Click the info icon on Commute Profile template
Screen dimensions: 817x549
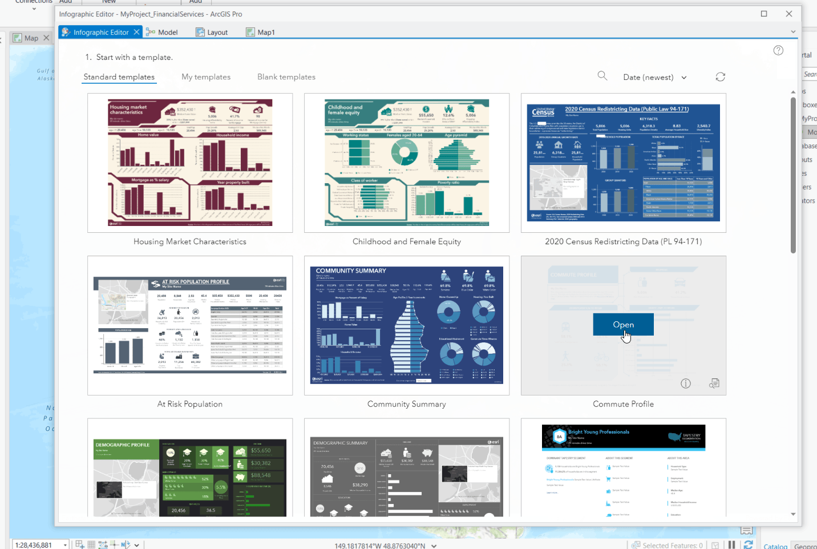(685, 384)
